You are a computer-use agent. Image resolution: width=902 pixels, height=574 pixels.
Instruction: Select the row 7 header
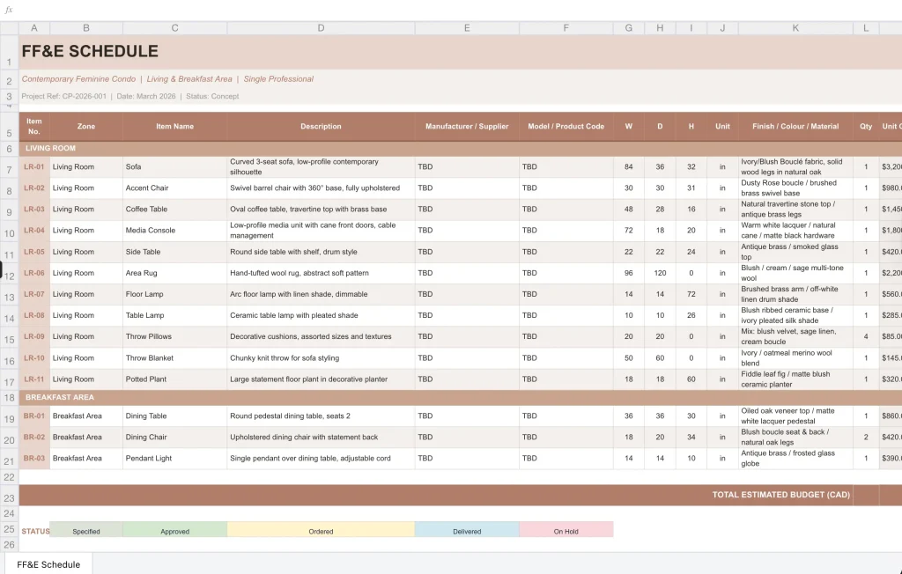coord(9,168)
